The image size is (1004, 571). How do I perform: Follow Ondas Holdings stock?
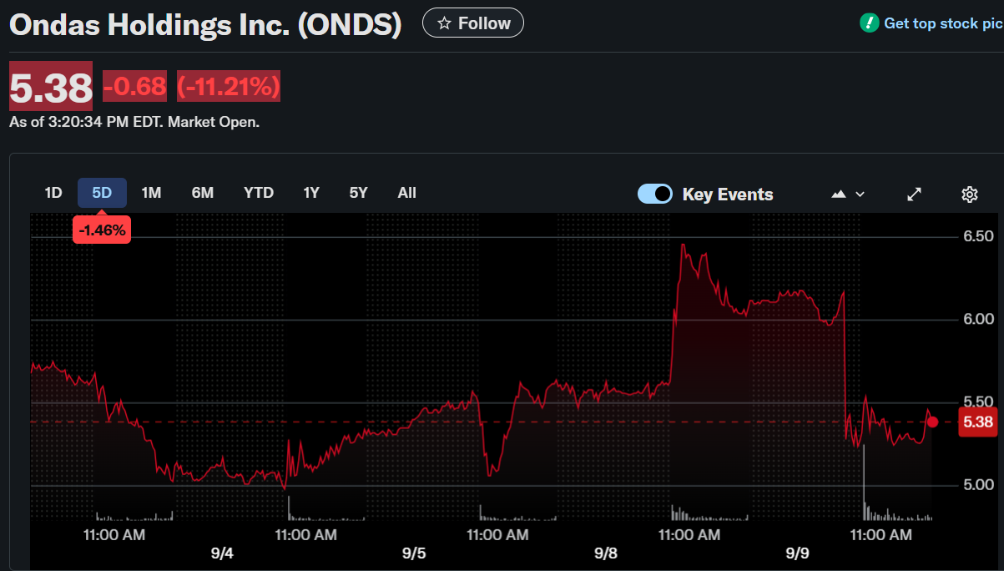tap(473, 23)
